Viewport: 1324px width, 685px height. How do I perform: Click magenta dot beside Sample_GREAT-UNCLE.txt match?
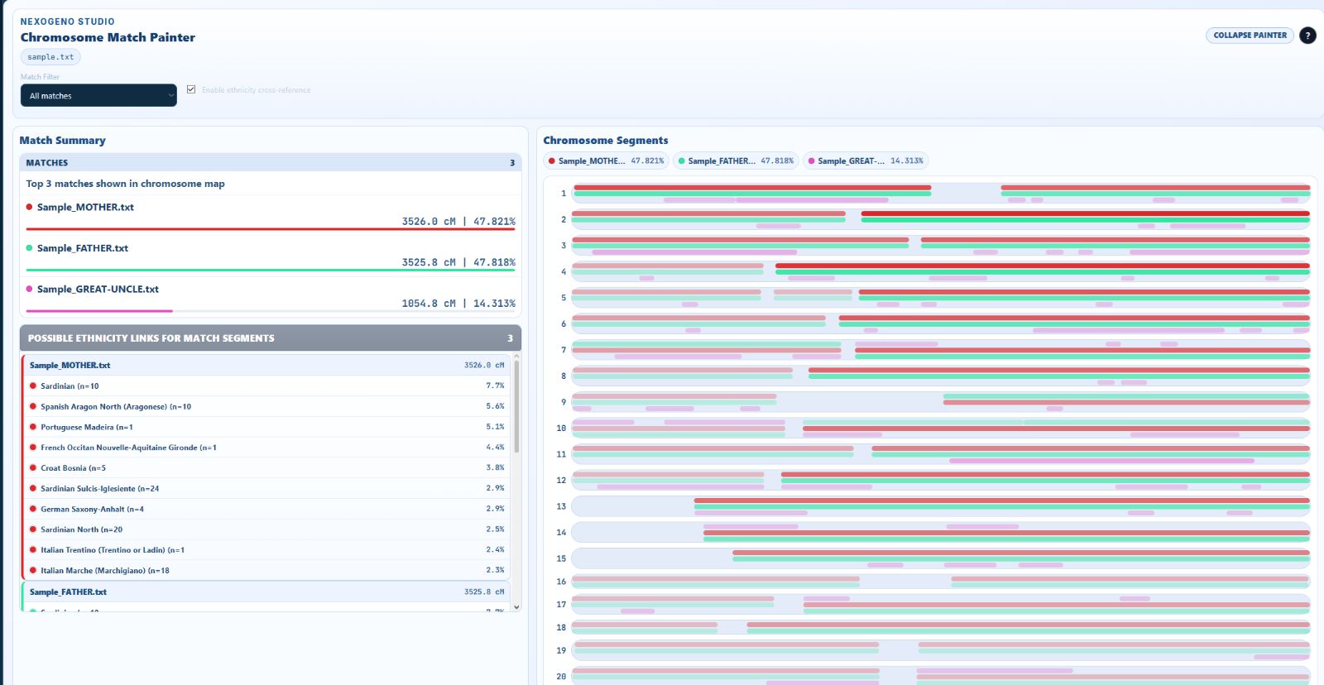click(x=30, y=290)
